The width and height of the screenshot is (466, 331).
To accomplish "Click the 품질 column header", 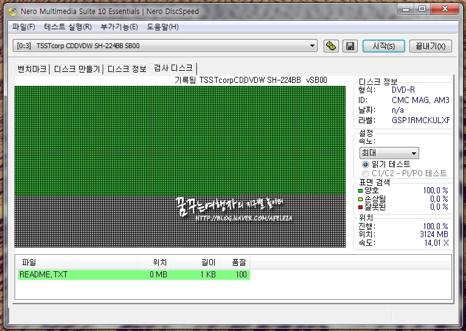I will pyautogui.click(x=235, y=263).
